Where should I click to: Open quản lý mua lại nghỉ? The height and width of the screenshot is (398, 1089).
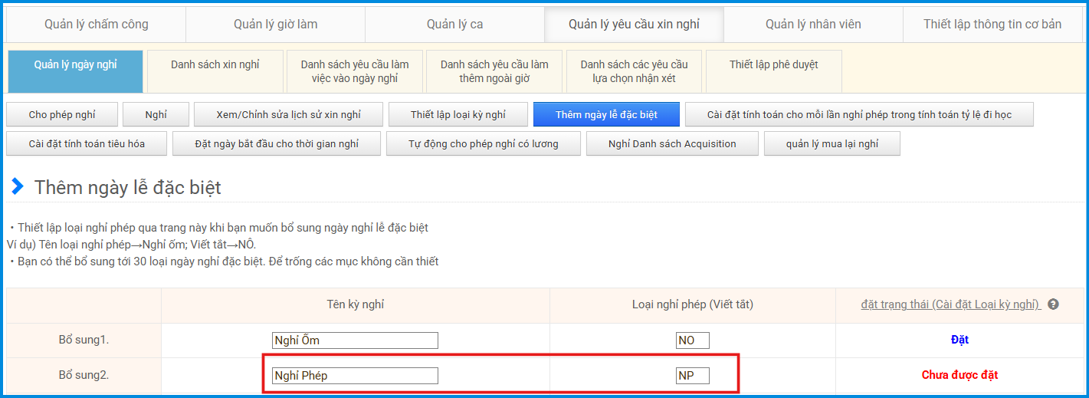[832, 143]
